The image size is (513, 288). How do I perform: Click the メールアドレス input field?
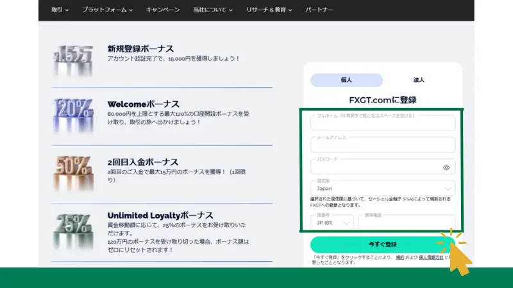tap(382, 145)
